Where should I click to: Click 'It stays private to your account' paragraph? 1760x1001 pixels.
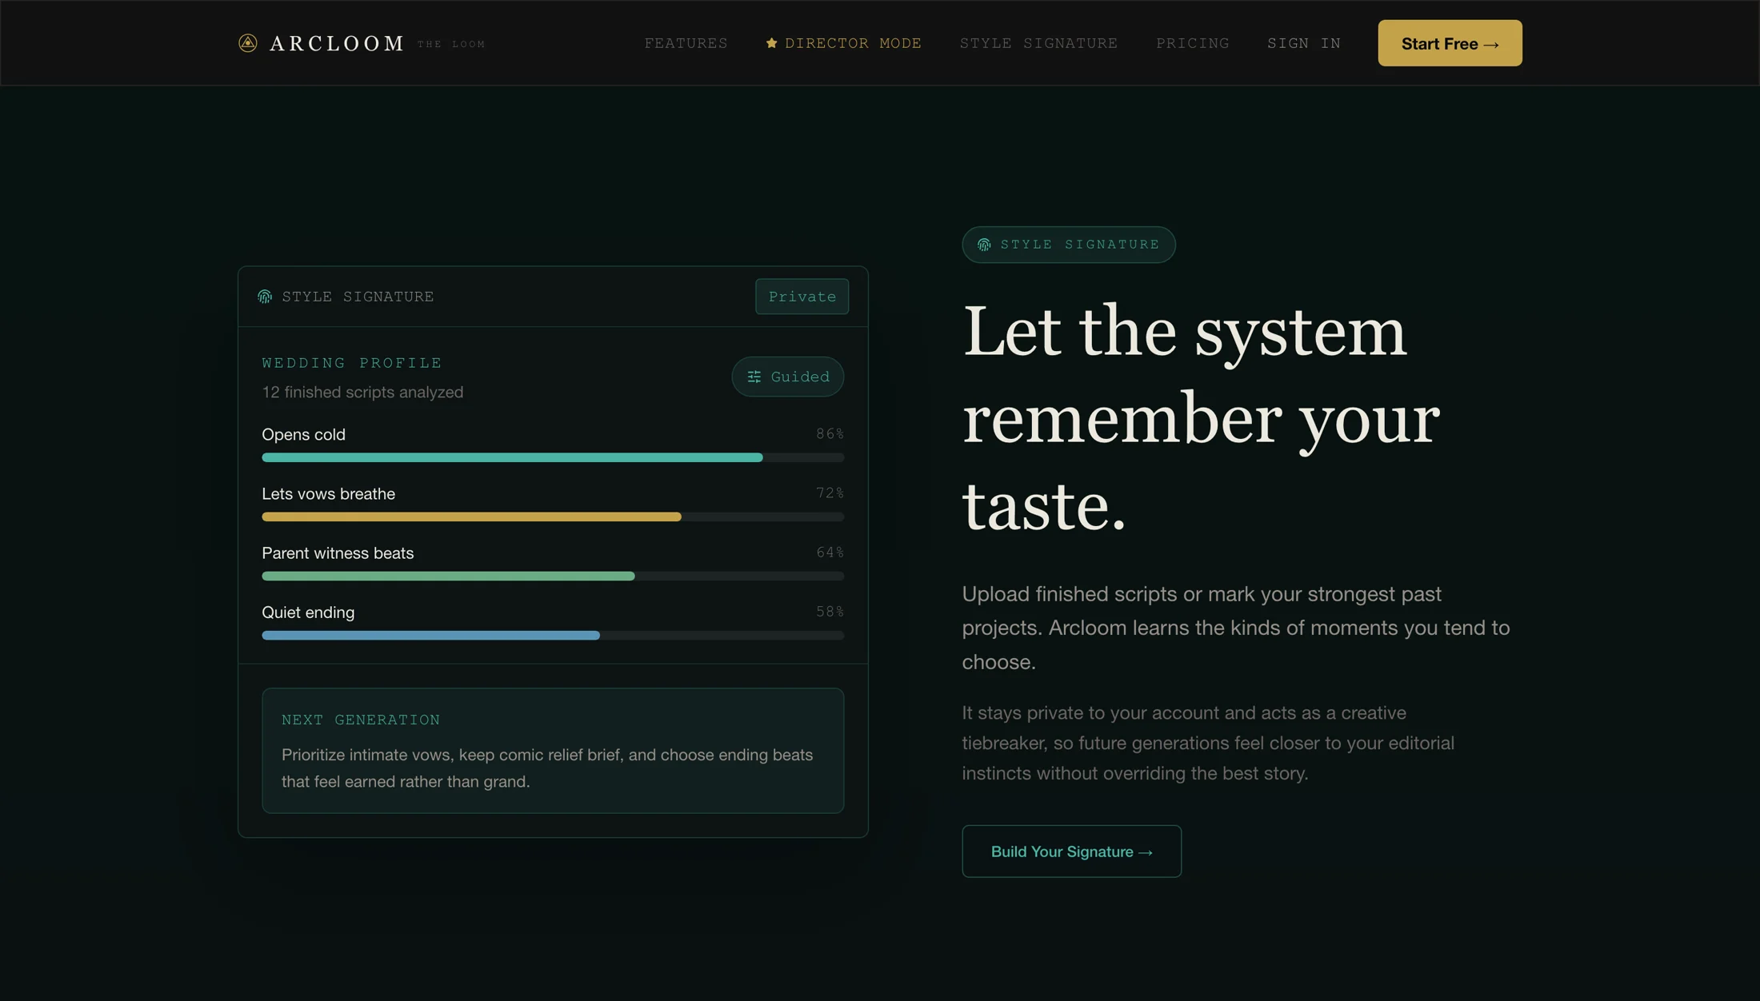(1208, 743)
